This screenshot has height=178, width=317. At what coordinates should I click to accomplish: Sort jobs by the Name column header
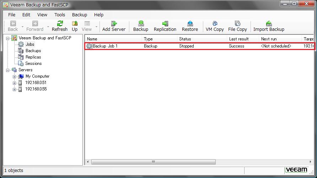113,39
